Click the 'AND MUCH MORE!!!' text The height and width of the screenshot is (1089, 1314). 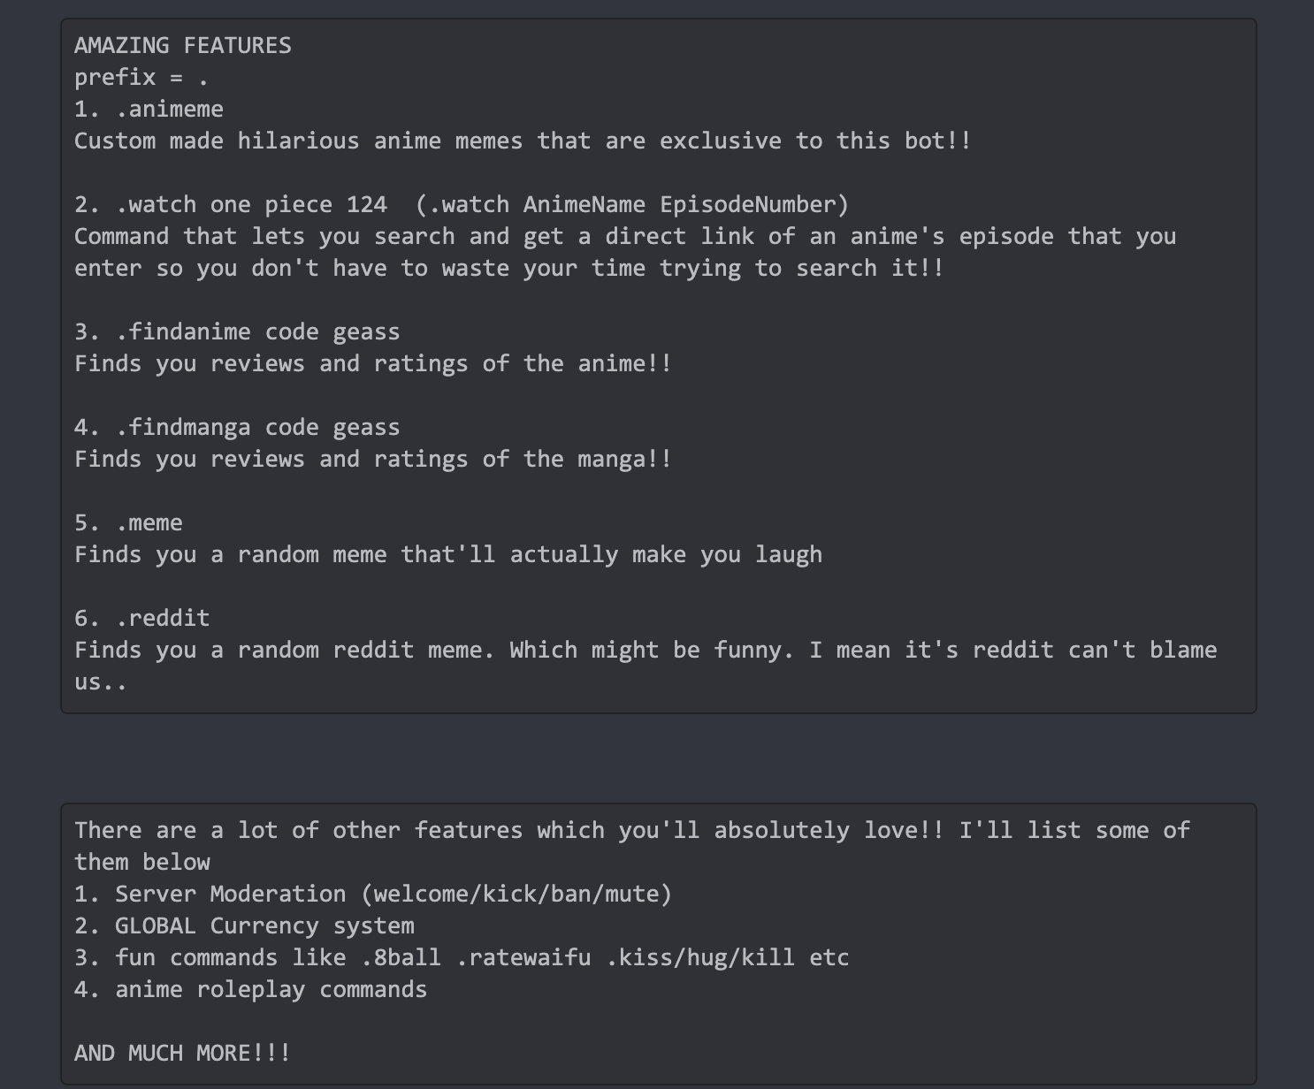click(x=183, y=1053)
